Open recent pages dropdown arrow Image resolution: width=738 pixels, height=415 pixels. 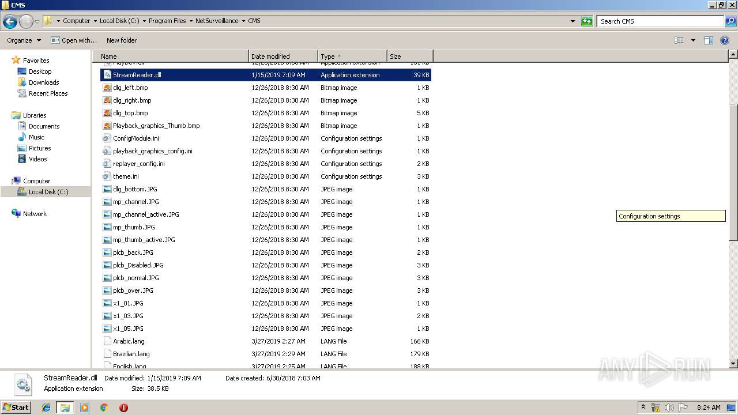coord(37,22)
